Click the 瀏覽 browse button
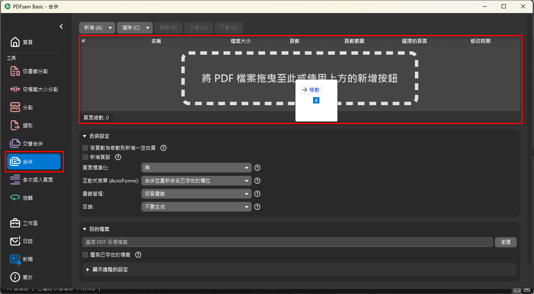 506,242
